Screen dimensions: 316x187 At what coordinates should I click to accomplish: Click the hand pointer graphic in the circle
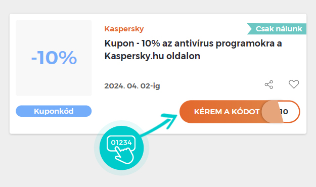(124, 155)
